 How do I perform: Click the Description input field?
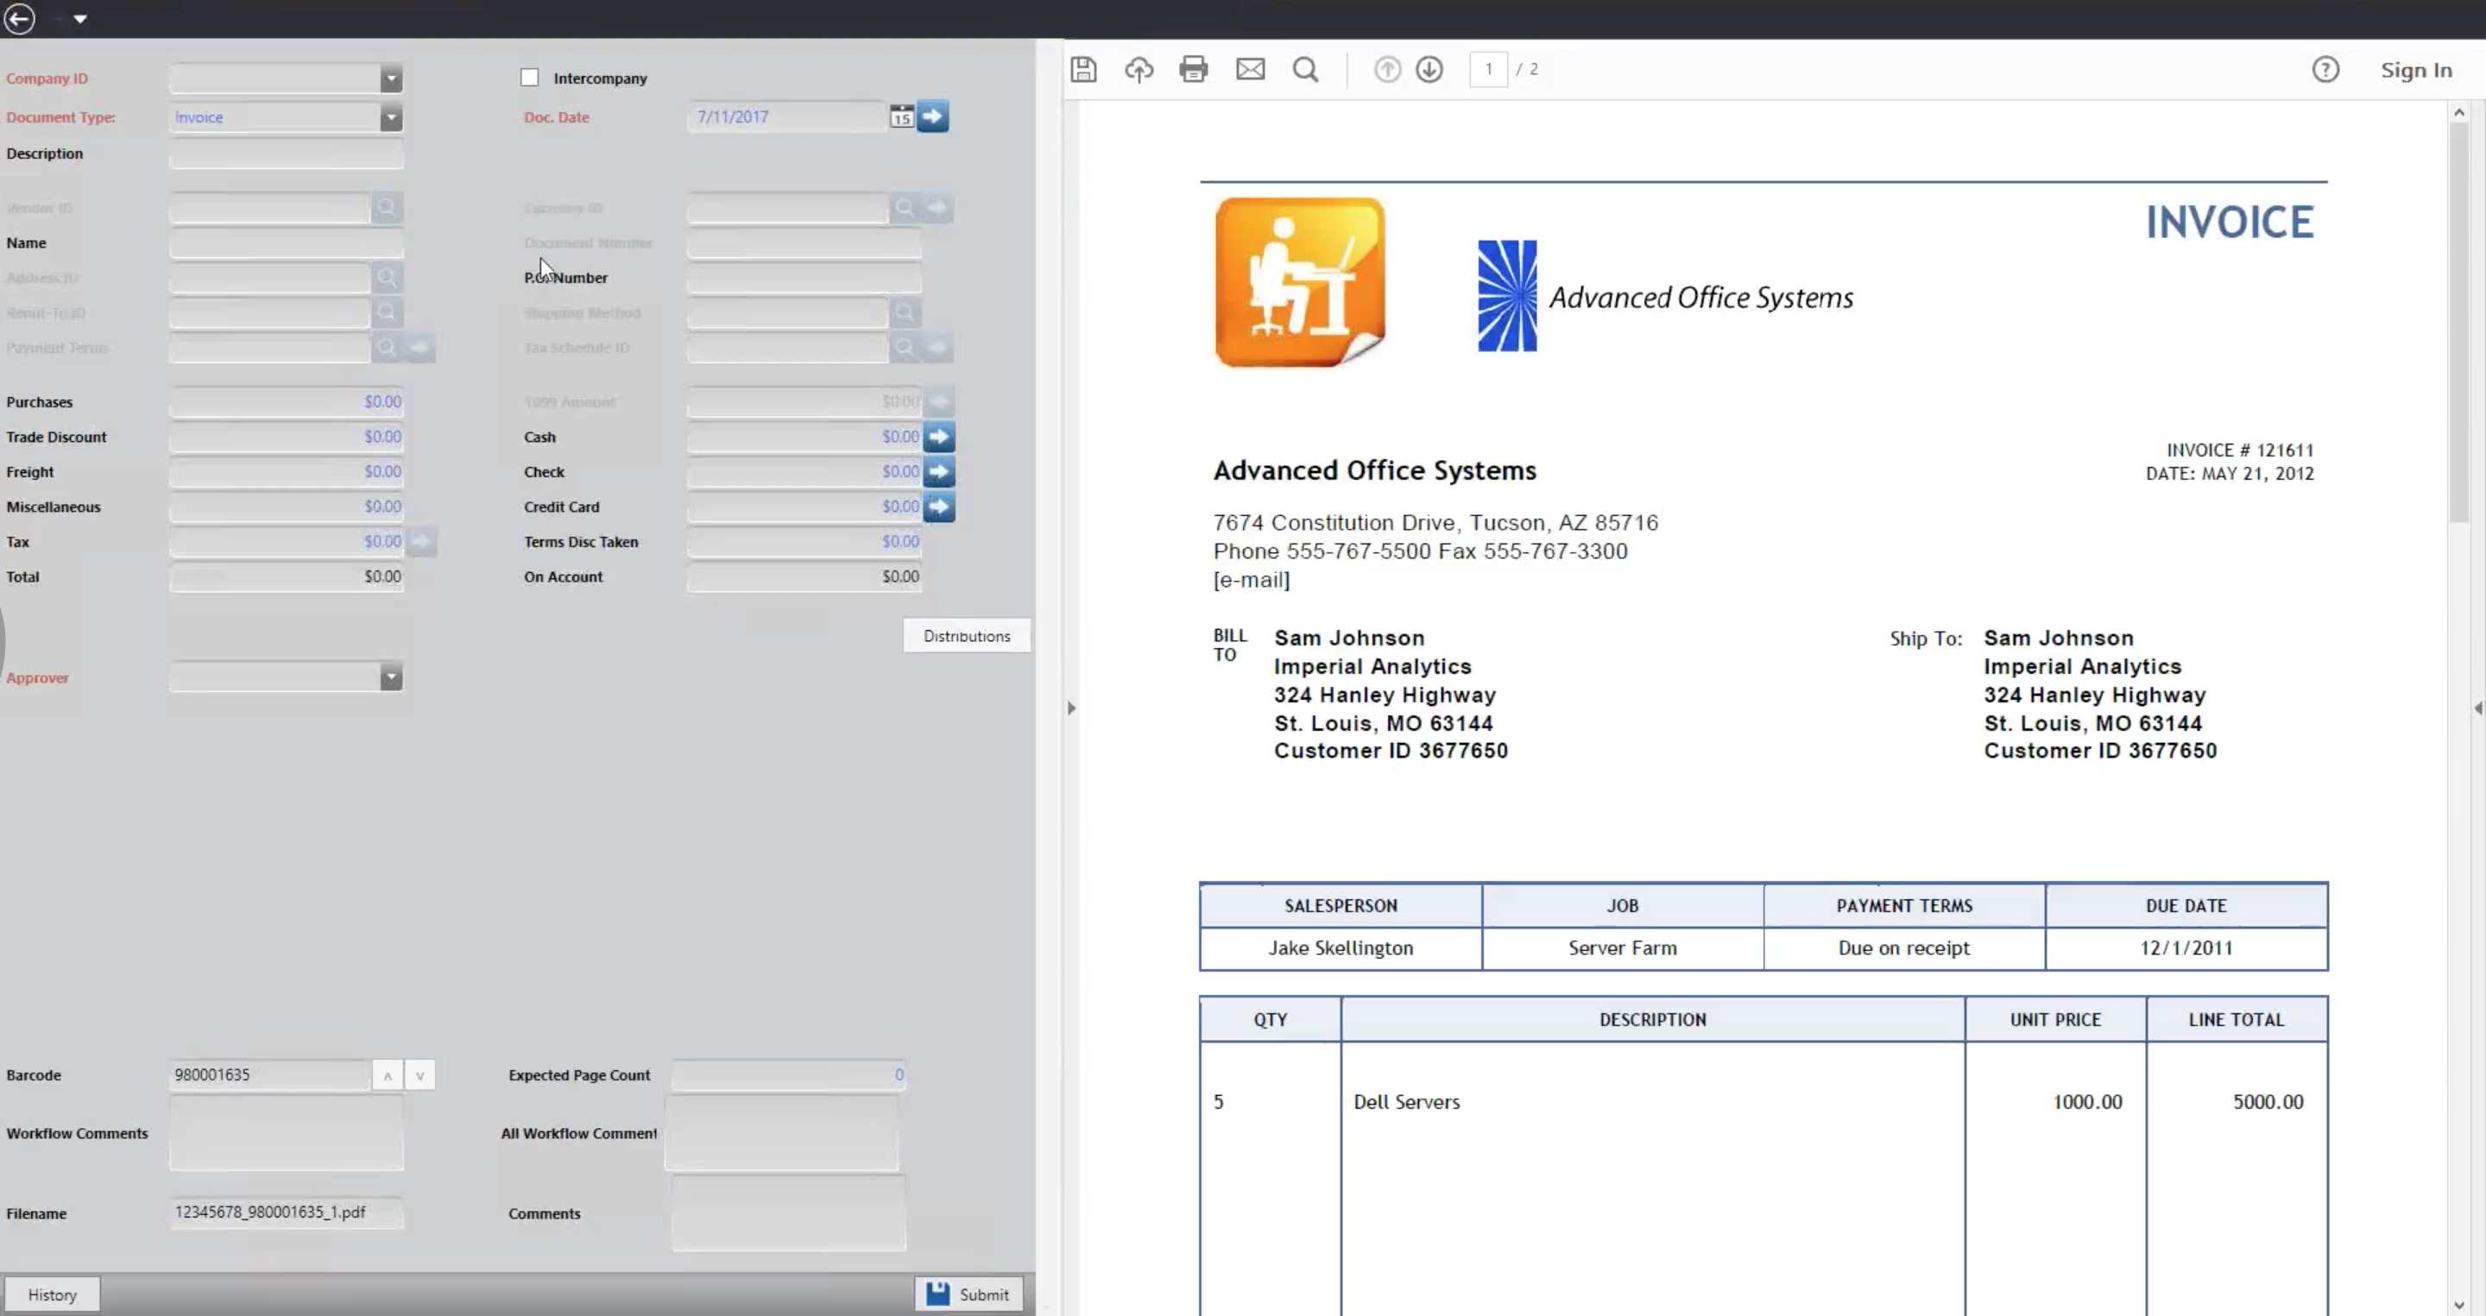[287, 154]
